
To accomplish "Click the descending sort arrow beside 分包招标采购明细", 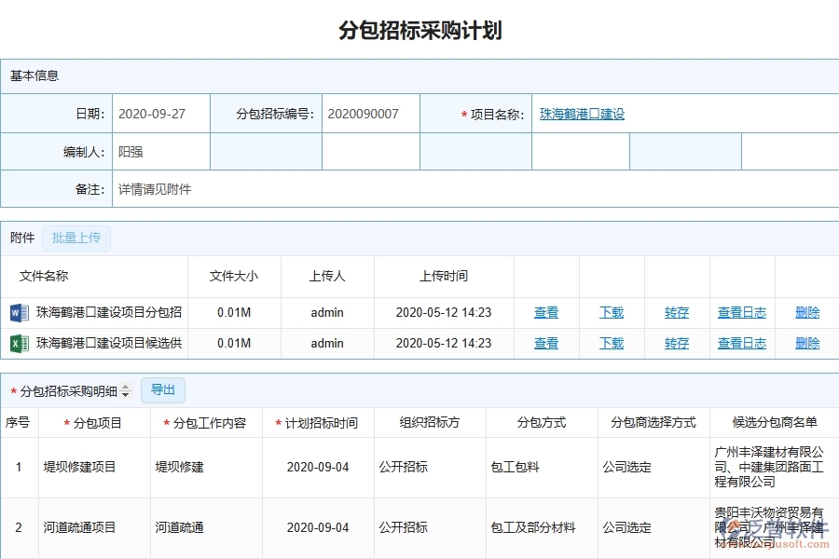I will tap(125, 394).
